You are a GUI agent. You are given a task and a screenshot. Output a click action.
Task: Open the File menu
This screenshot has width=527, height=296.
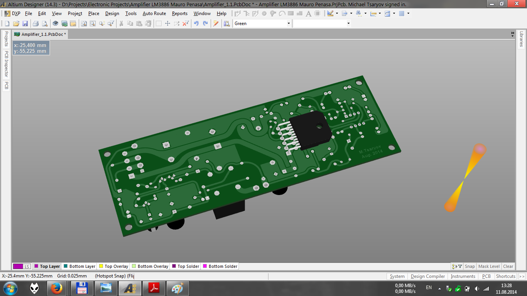pyautogui.click(x=29, y=13)
